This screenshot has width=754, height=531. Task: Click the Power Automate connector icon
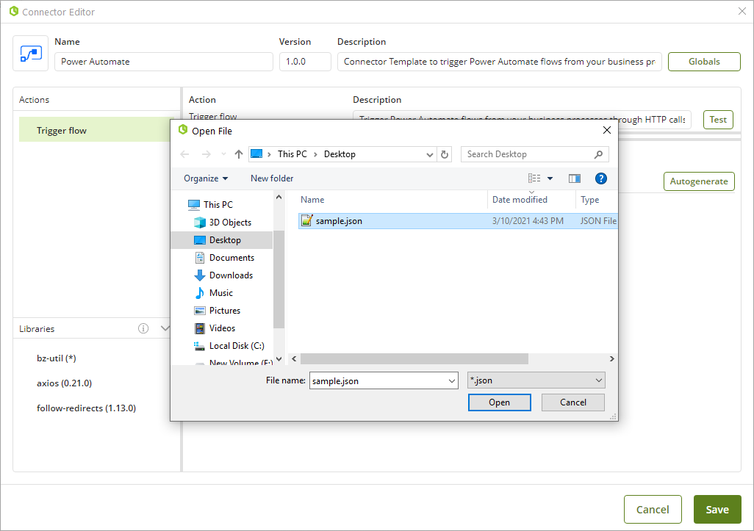point(31,54)
